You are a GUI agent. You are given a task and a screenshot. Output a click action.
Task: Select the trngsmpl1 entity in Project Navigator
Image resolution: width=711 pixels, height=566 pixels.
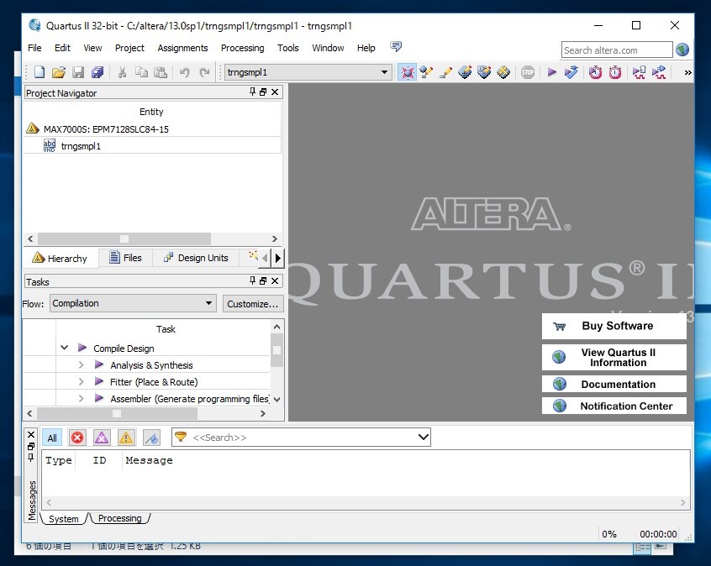(x=81, y=146)
